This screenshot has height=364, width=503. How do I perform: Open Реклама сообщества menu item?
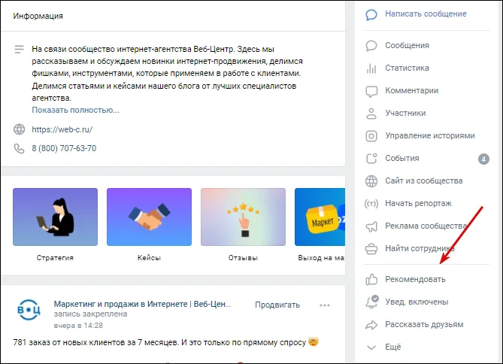click(426, 226)
